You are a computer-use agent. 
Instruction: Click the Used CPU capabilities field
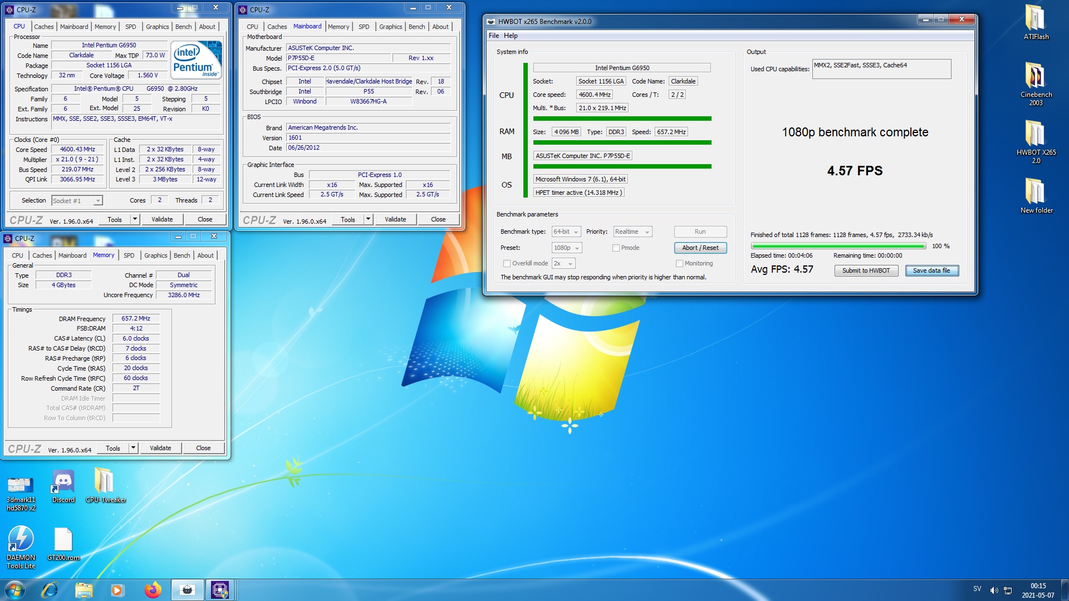pos(881,69)
